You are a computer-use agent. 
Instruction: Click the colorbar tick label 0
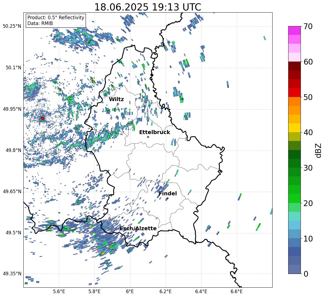click(306, 274)
